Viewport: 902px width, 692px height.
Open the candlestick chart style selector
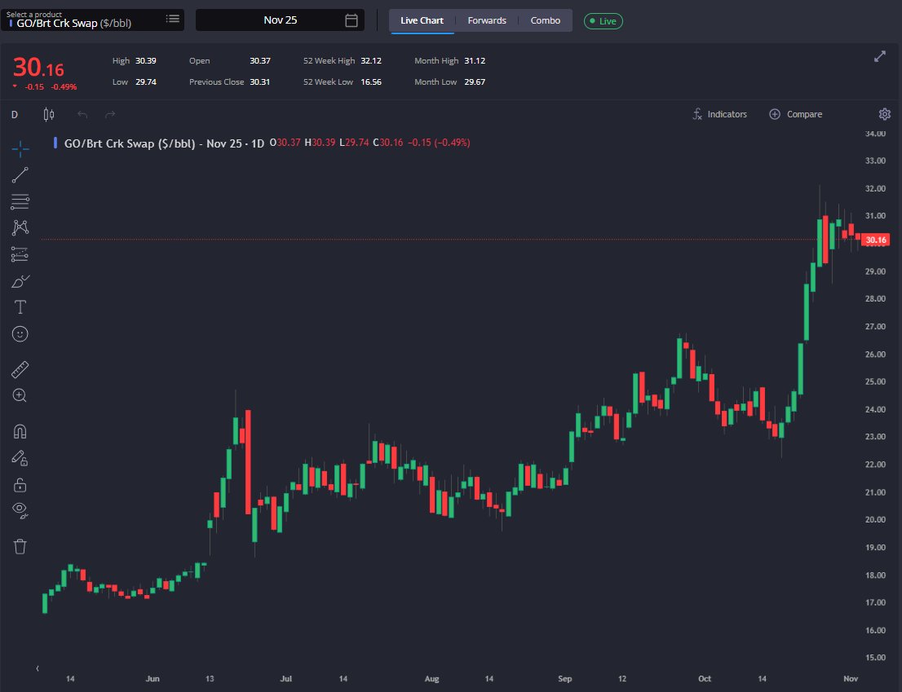49,114
